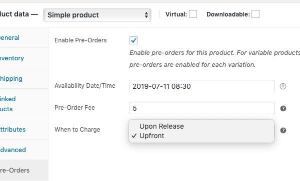The width and height of the screenshot is (300, 181).
Task: Click the help icon next to When to Charge
Action: click(x=283, y=131)
